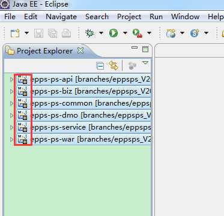Toggle Link with Editor
The height and width of the screenshot is (216, 224).
click(x=114, y=65)
